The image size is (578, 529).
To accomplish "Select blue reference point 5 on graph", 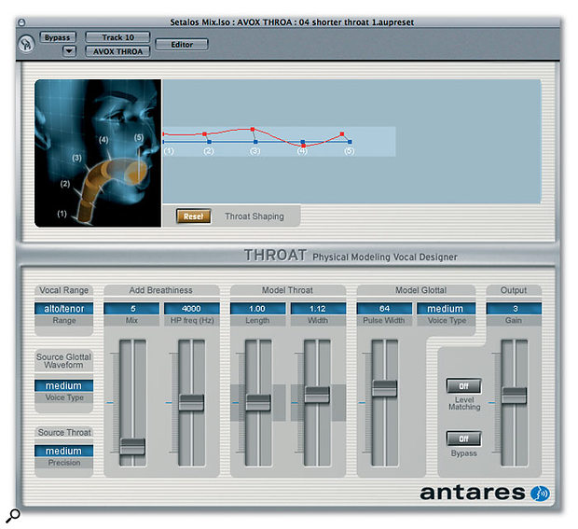I will pyautogui.click(x=350, y=142).
